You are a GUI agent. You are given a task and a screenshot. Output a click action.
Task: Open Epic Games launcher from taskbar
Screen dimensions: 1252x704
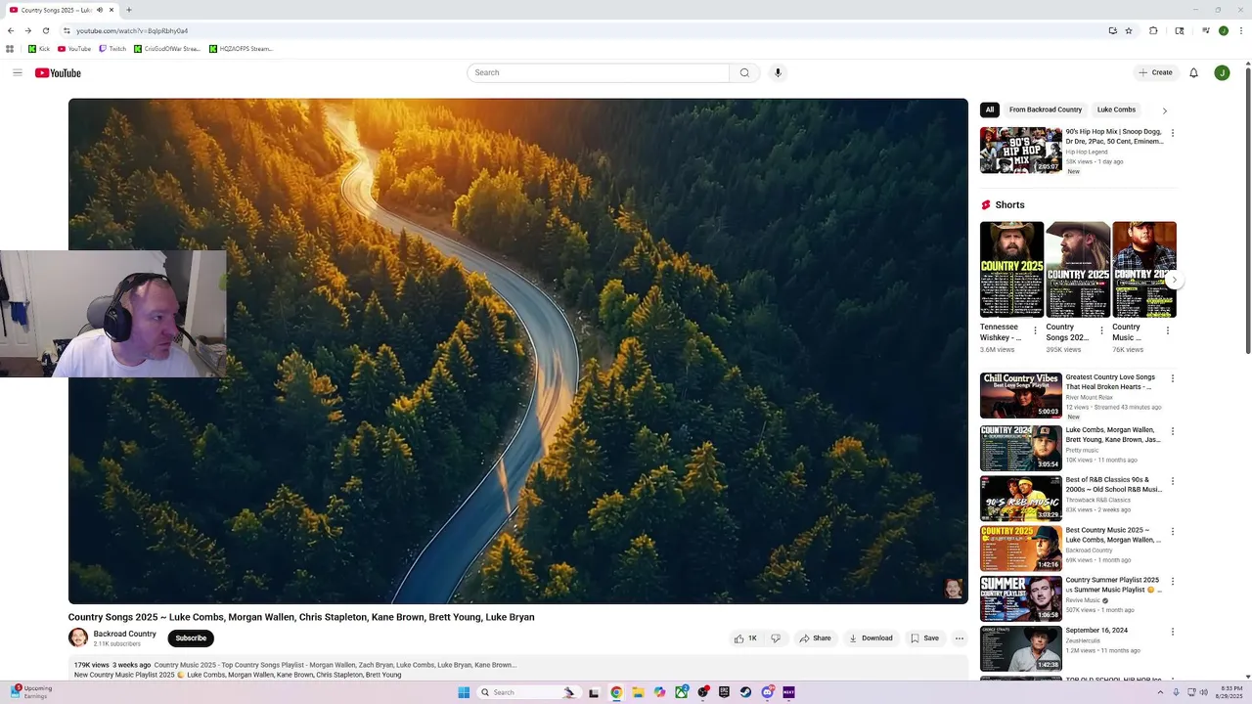coord(724,692)
